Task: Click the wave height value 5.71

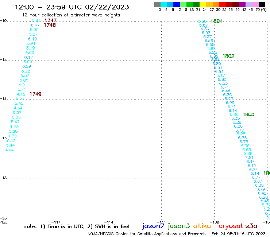Action: (x=22, y=89)
